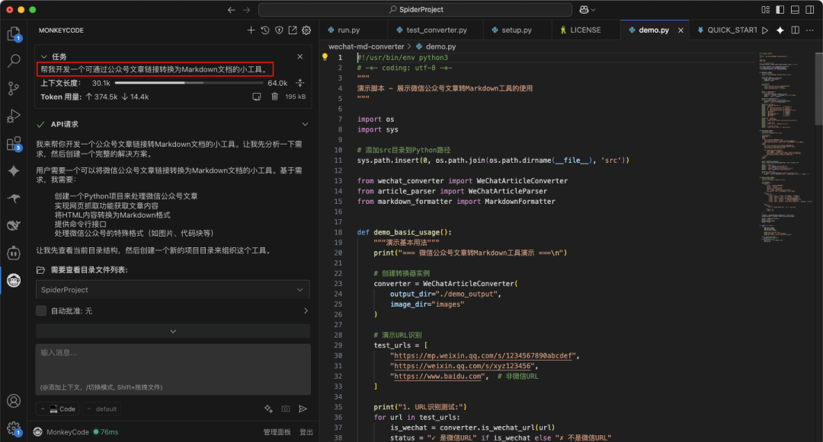Send the message with the arrow icon
The width and height of the screenshot is (823, 442).
(303, 409)
